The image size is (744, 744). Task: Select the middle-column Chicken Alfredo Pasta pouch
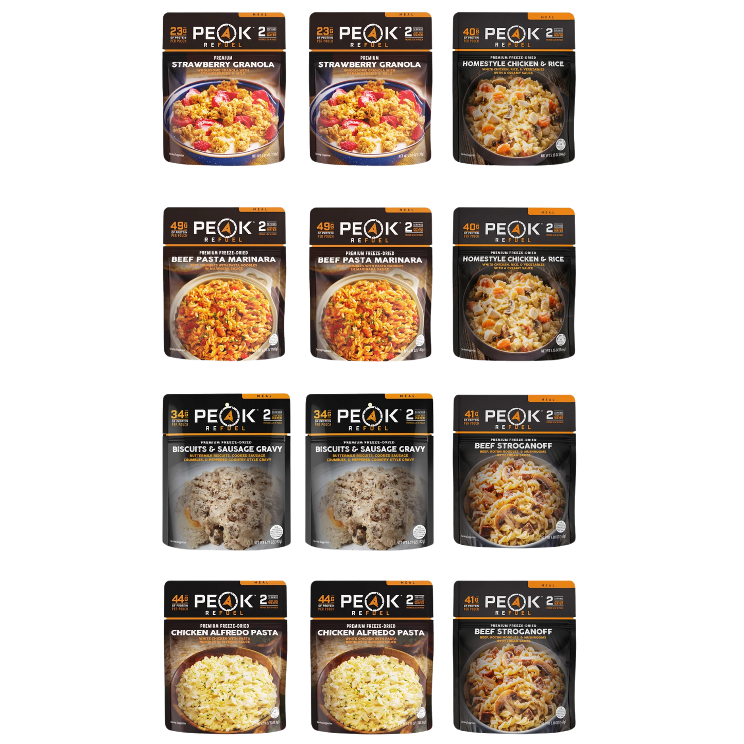tap(371, 656)
